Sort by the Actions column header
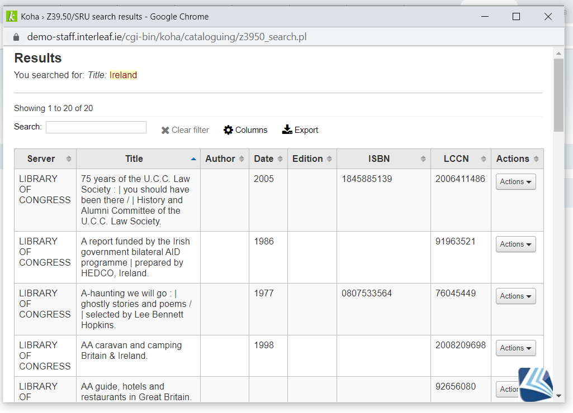This screenshot has width=573, height=413. 517,159
